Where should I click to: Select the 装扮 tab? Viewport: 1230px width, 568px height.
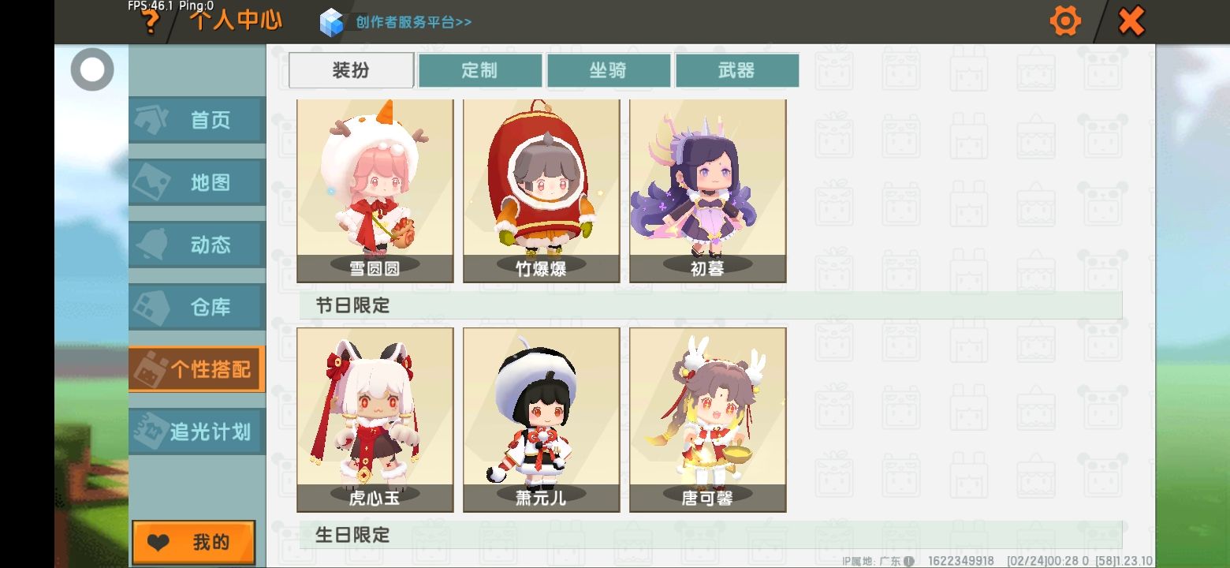[351, 70]
